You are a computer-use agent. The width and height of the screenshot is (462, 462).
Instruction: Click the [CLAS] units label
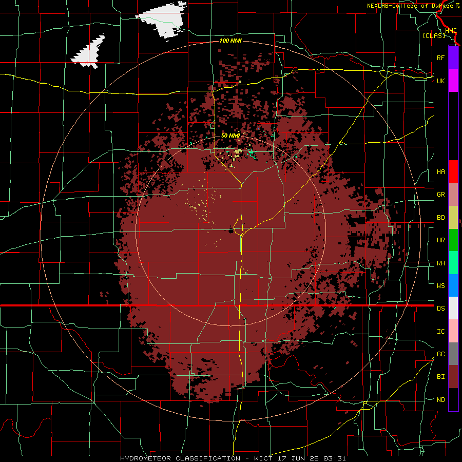(x=434, y=36)
